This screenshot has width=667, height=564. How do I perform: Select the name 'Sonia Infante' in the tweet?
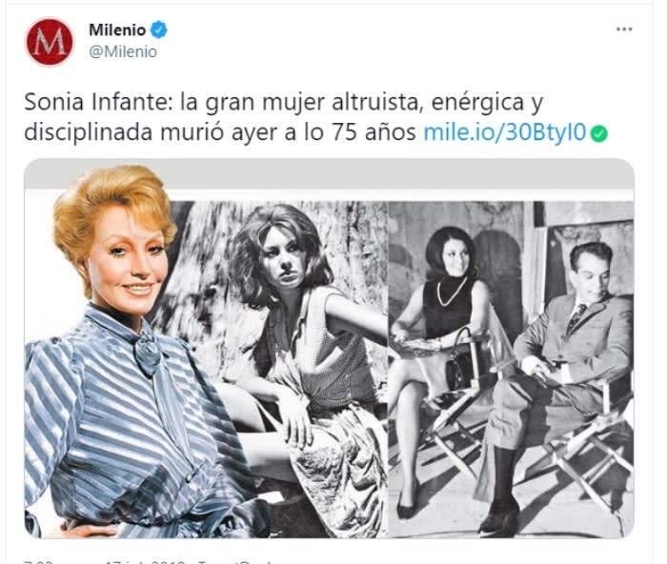coord(94,102)
